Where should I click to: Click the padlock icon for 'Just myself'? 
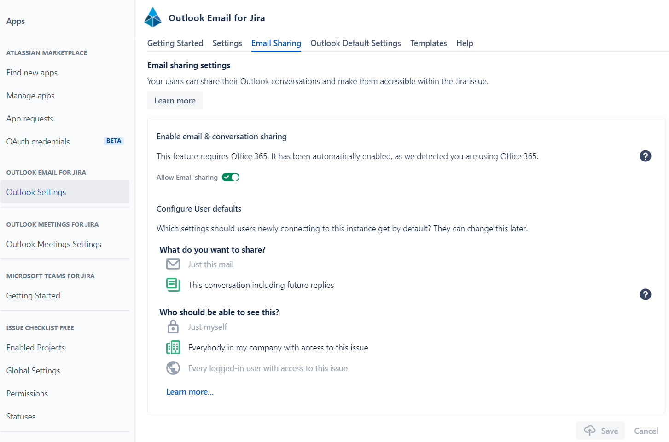point(173,327)
